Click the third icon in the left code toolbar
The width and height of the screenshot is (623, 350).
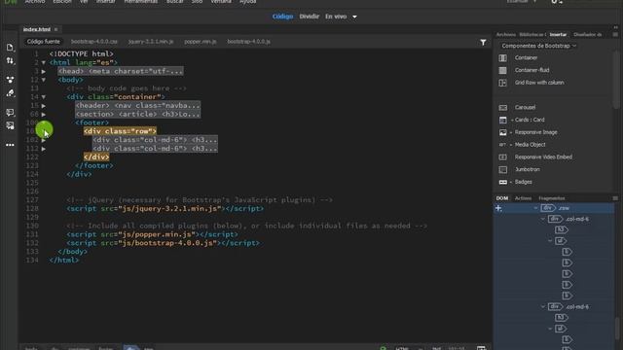click(10, 80)
